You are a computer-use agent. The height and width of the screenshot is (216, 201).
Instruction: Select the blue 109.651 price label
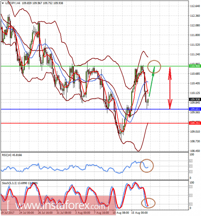click(195, 109)
